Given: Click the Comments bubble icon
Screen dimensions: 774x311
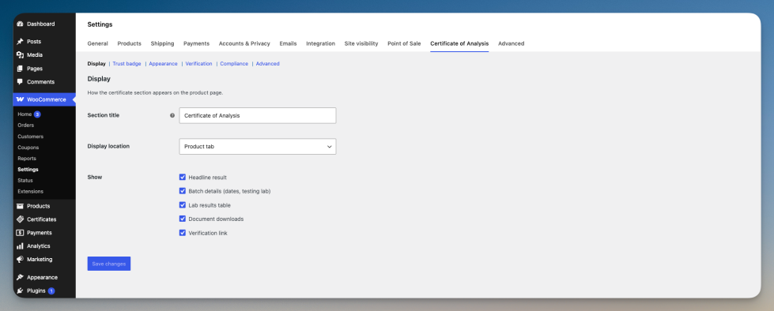Looking at the screenshot, I should click(21, 82).
